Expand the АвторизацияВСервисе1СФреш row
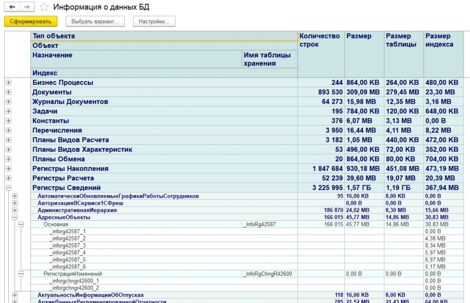 coord(15,203)
